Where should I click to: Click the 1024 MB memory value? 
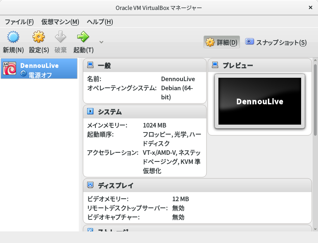[x=154, y=125]
